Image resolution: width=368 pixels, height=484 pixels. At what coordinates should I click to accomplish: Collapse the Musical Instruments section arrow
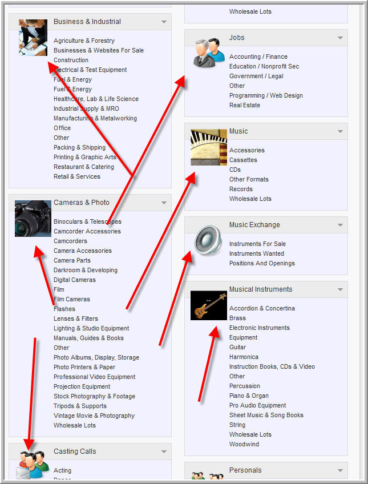tap(340, 289)
